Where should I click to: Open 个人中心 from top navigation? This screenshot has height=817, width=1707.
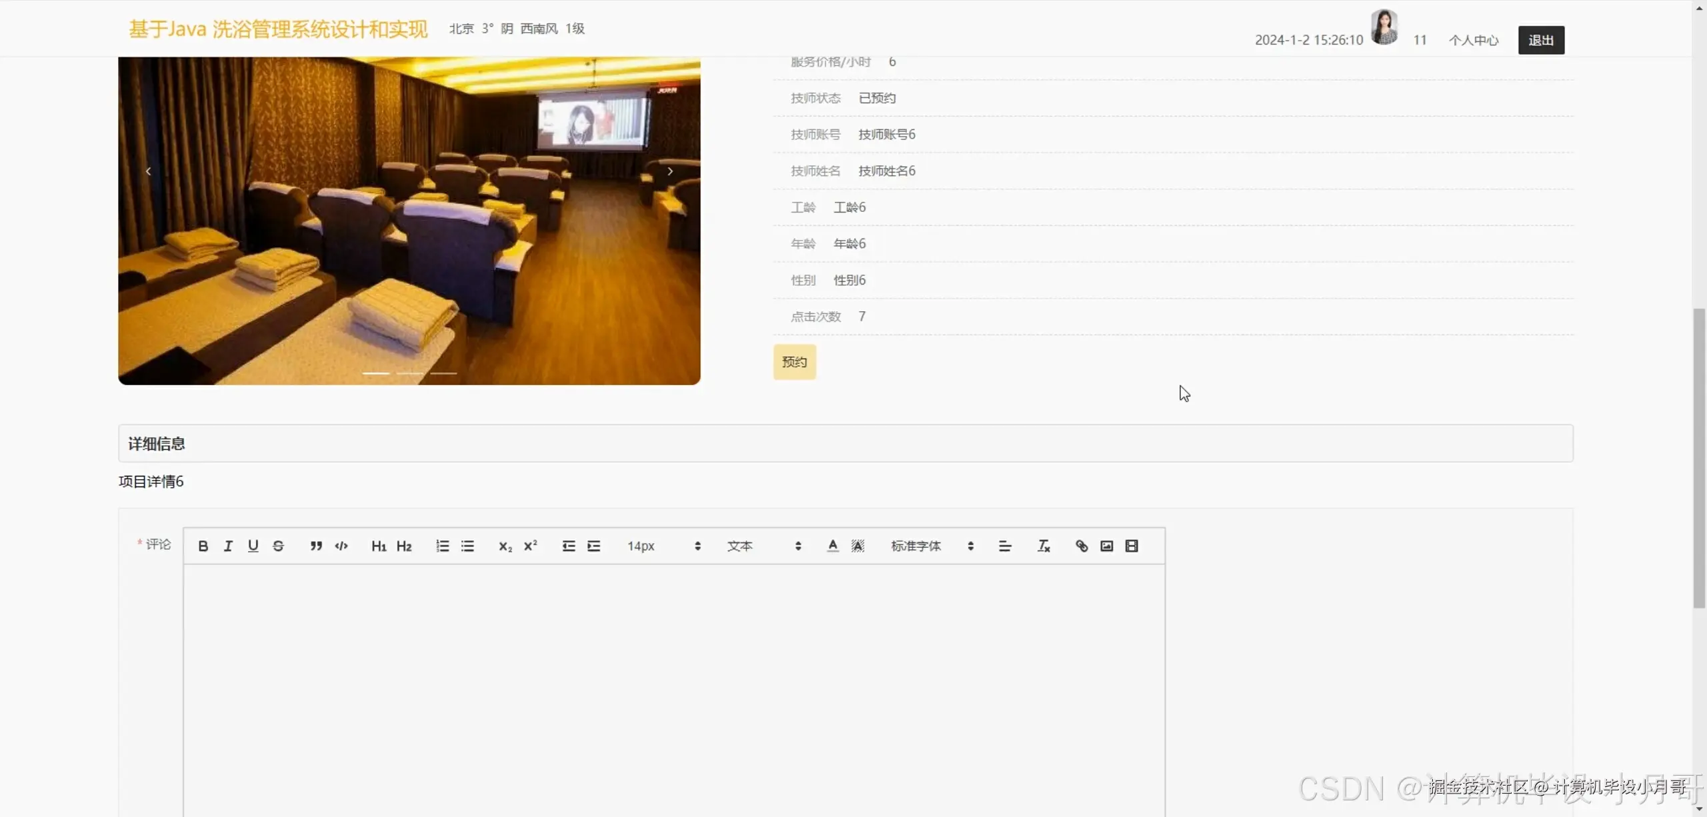1474,40
